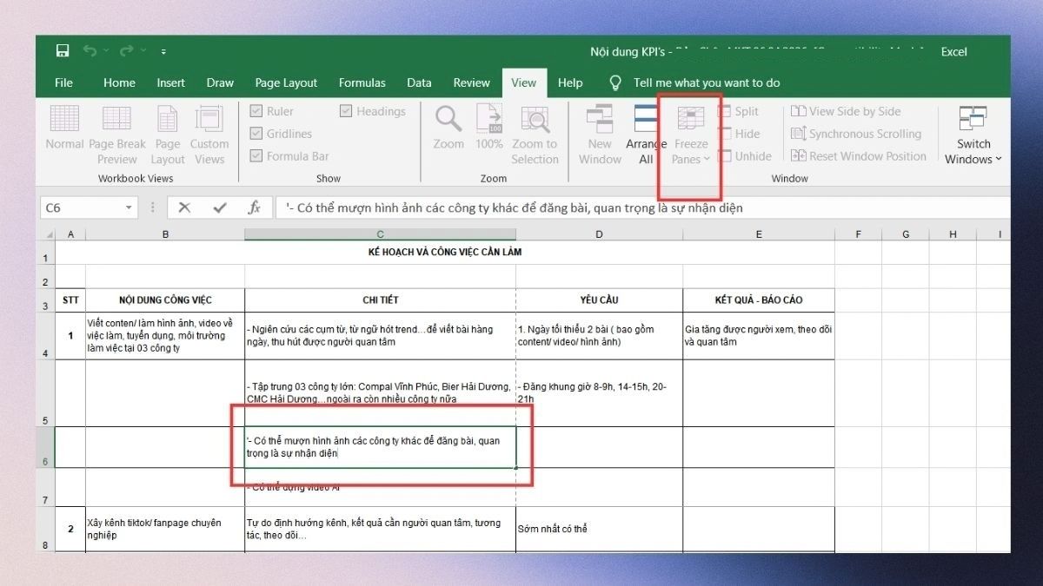Click the 'YÊU CẦU' header cell

[x=599, y=300]
